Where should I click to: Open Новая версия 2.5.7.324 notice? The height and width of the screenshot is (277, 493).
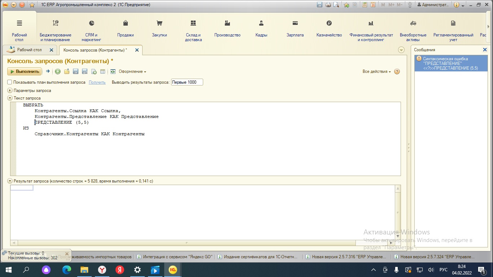[435, 257]
